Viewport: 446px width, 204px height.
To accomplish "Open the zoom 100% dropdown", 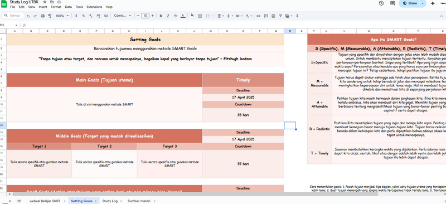I will (62, 16).
